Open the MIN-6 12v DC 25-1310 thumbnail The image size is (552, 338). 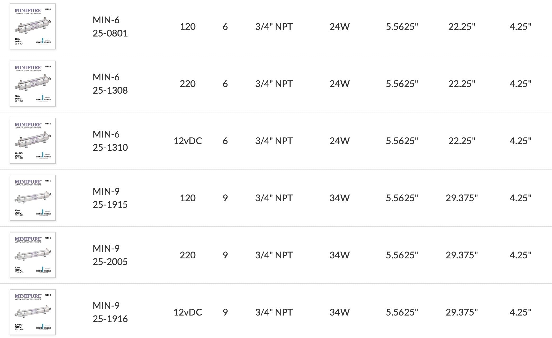click(33, 141)
